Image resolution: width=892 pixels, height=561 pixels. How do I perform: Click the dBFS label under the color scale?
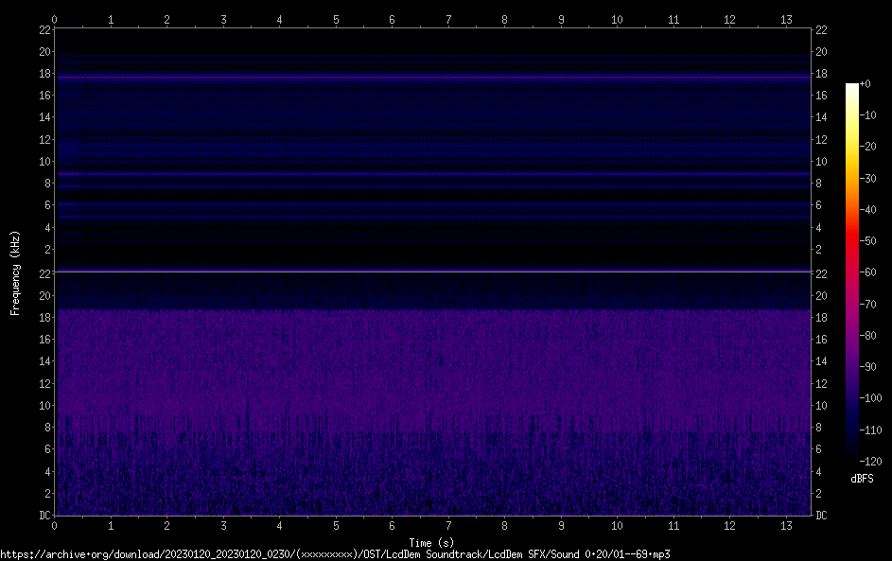click(x=862, y=479)
